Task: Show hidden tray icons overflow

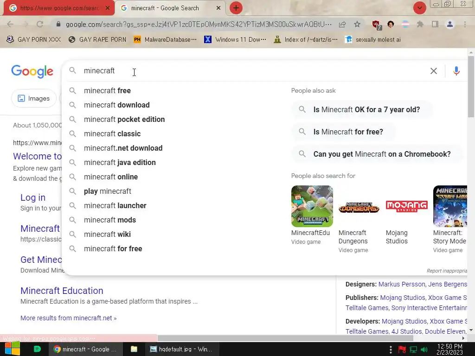Action: tap(391, 350)
